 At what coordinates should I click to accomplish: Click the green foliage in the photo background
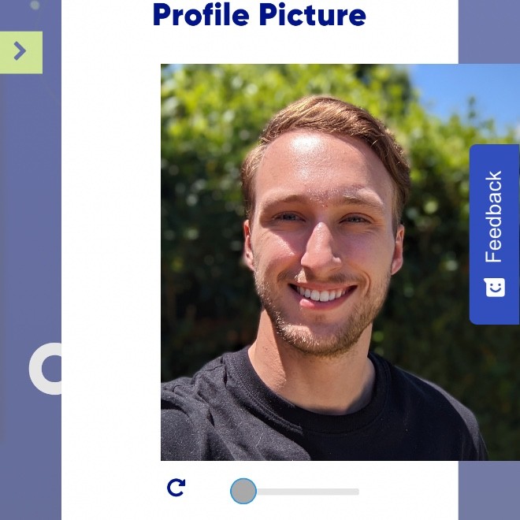[x=206, y=199]
